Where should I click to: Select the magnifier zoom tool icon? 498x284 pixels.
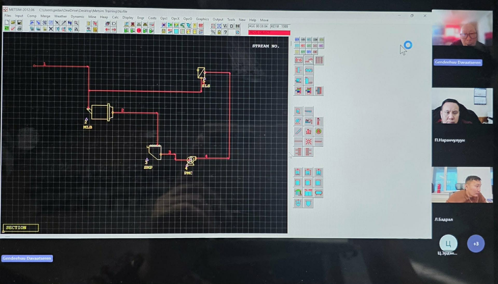76,23
